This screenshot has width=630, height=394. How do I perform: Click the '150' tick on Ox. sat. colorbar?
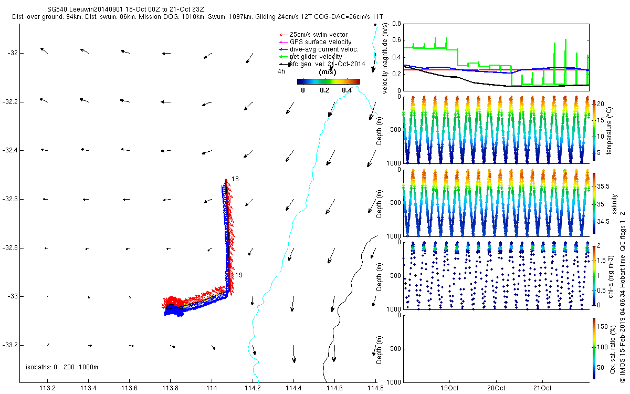coord(603,327)
